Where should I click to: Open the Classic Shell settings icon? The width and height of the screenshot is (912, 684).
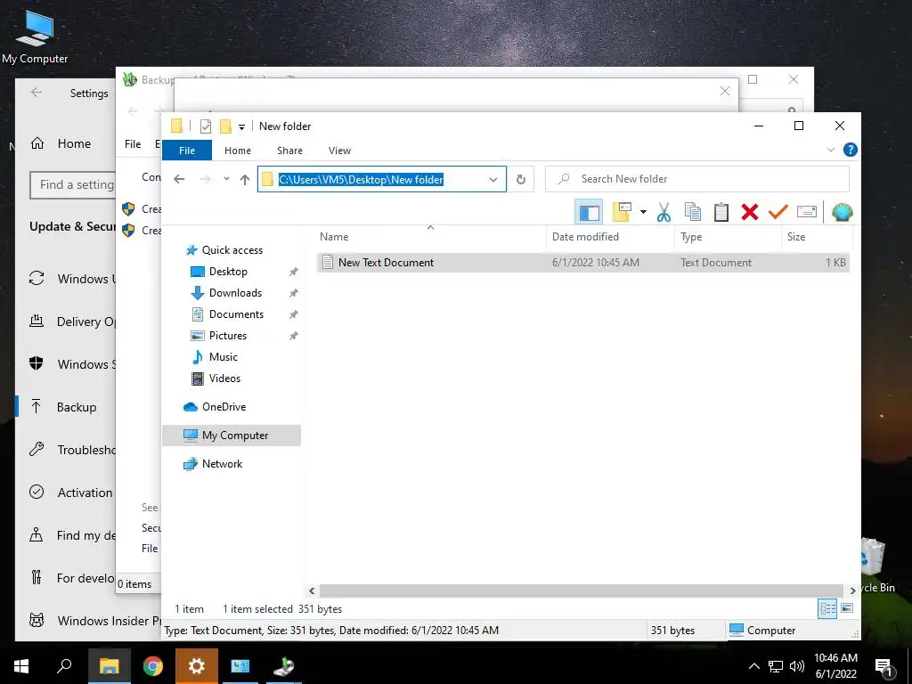click(x=843, y=212)
